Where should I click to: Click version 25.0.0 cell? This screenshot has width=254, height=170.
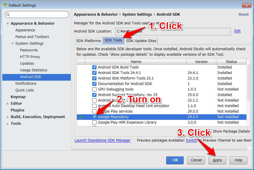click(x=193, y=95)
